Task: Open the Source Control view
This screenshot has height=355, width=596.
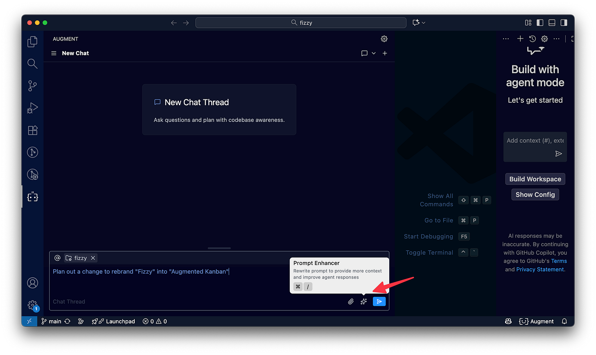Action: 32,85
